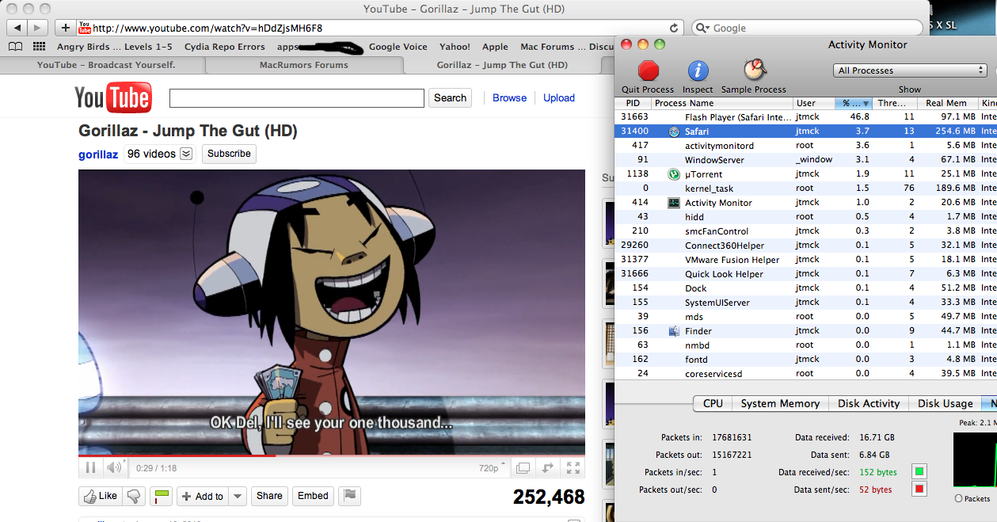The height and width of the screenshot is (522, 997).
Task: Enter fullscreen video mode
Action: tap(573, 468)
